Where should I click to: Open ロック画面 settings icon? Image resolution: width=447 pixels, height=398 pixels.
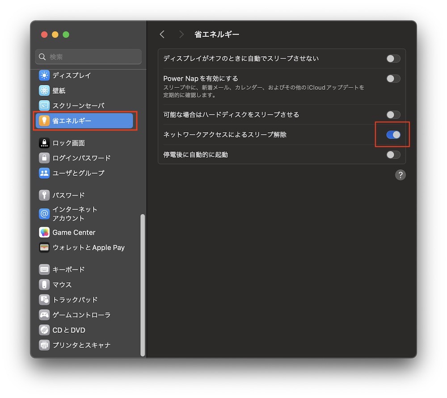point(44,143)
